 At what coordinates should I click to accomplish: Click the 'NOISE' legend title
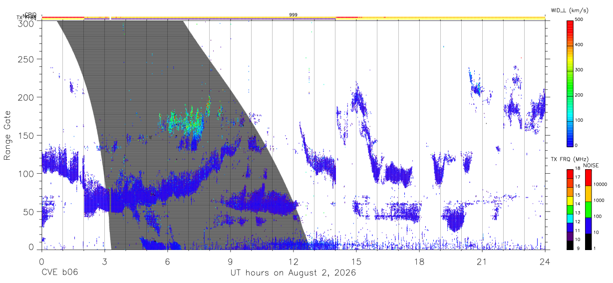(x=591, y=165)
